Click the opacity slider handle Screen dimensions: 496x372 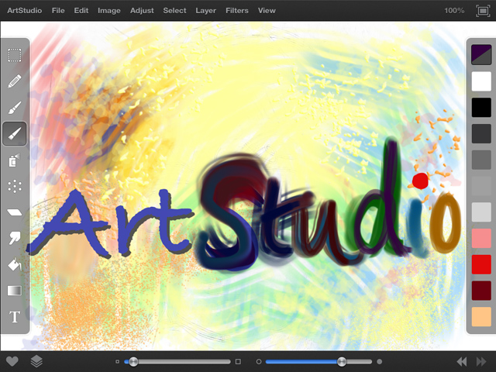(x=342, y=362)
